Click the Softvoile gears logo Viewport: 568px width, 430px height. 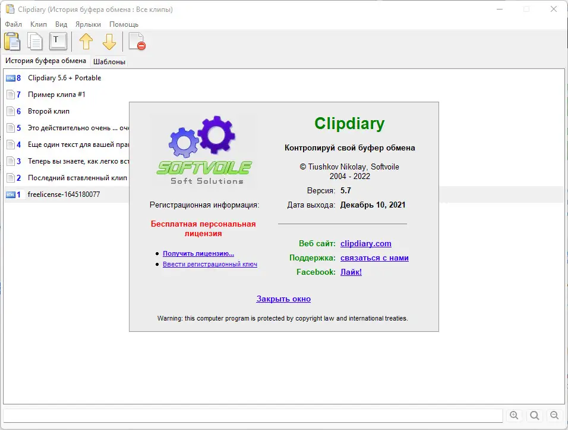tap(204, 150)
